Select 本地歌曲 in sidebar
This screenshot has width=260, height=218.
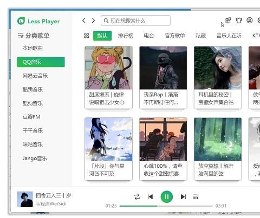(x=32, y=48)
